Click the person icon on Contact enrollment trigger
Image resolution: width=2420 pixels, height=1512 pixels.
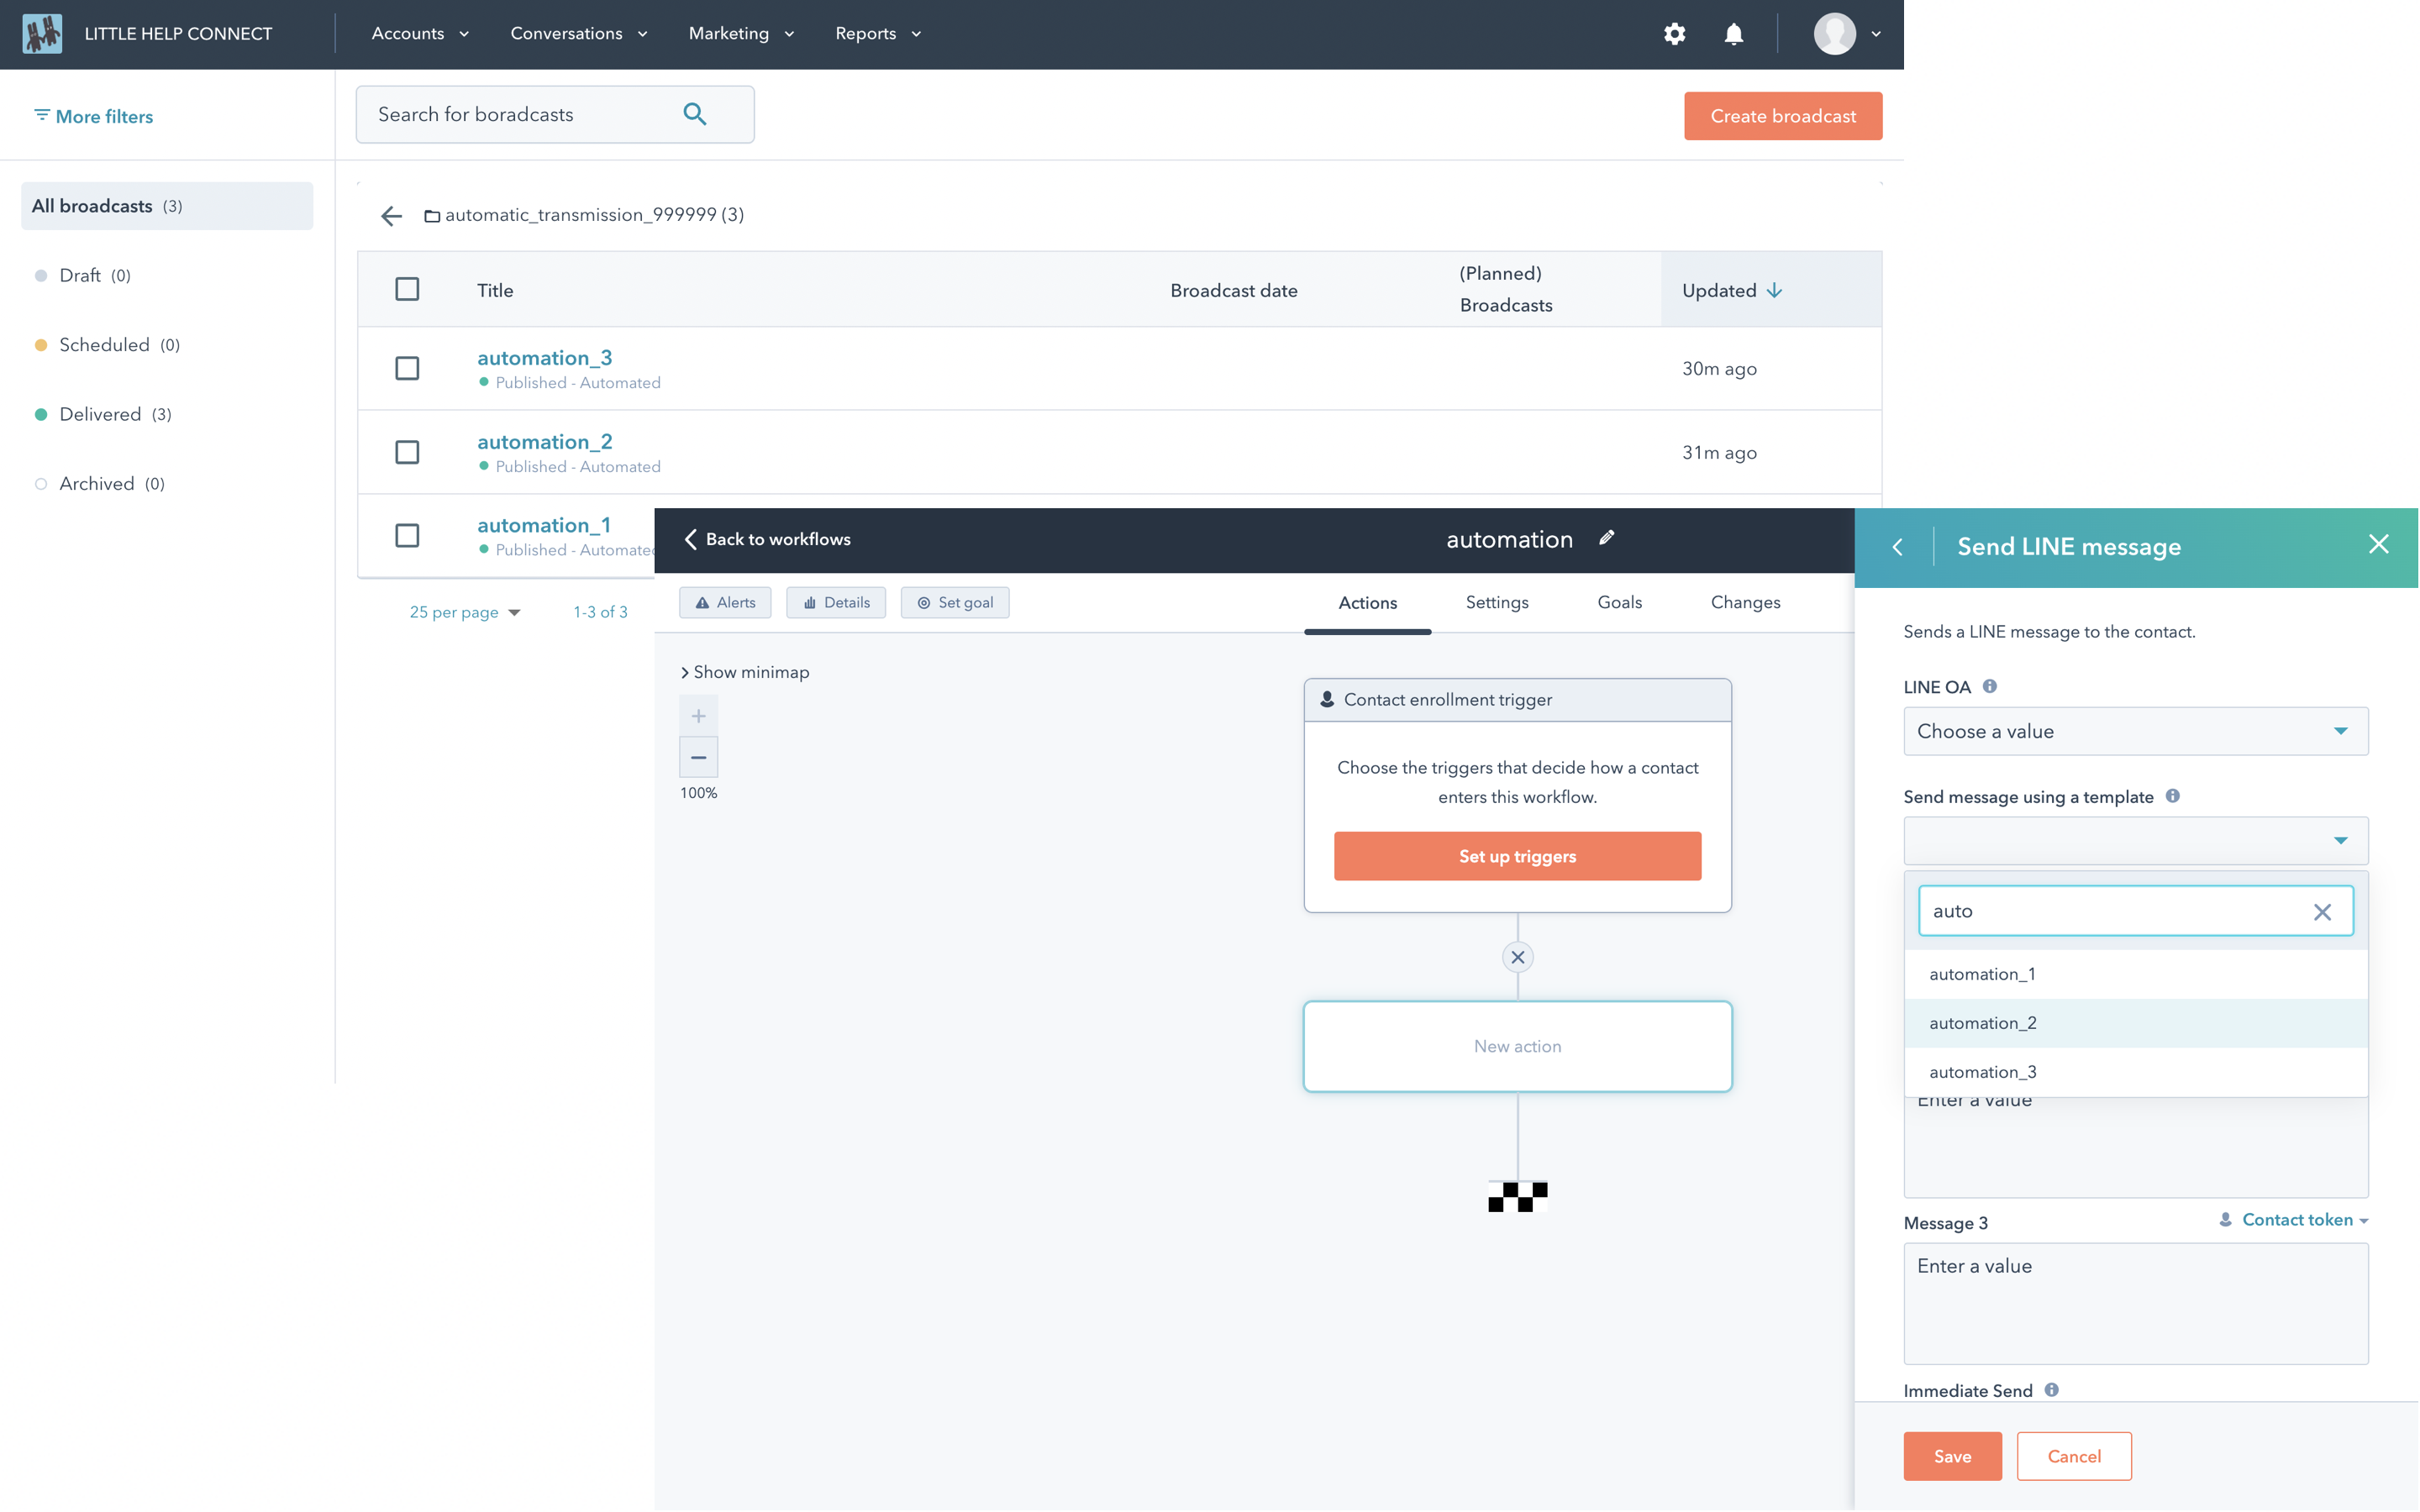[1327, 699]
